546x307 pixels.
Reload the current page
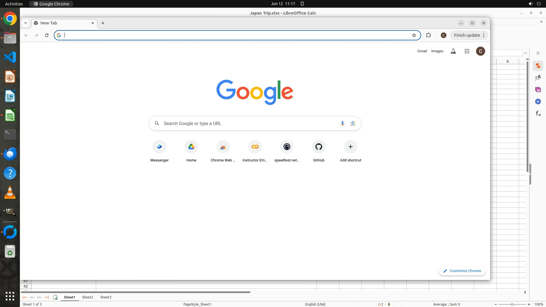pos(47,35)
